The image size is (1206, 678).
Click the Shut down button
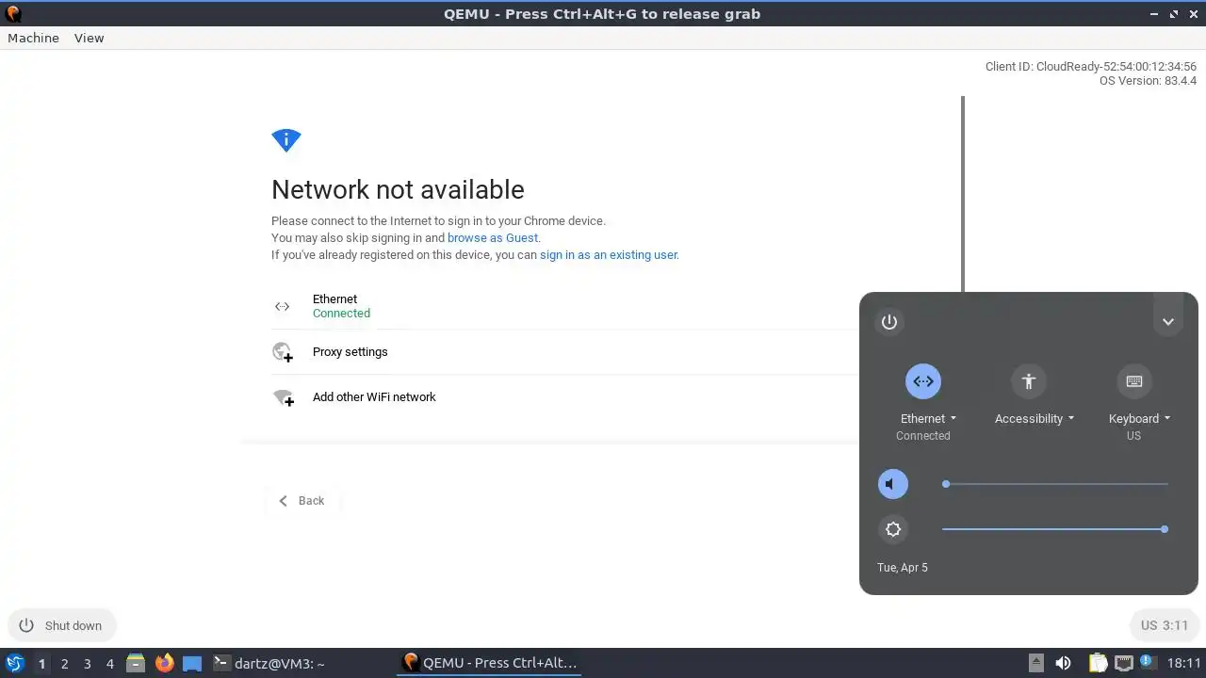coord(61,625)
